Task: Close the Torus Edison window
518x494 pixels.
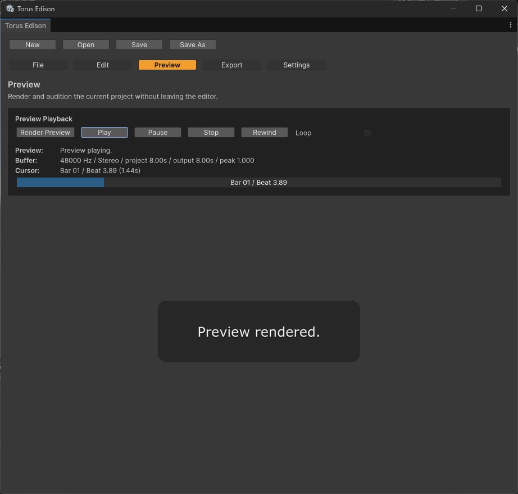Action: click(x=504, y=8)
